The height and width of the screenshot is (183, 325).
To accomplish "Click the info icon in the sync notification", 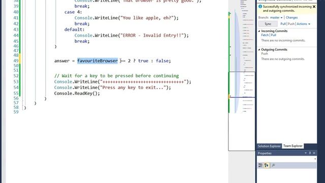I will click(260, 7).
